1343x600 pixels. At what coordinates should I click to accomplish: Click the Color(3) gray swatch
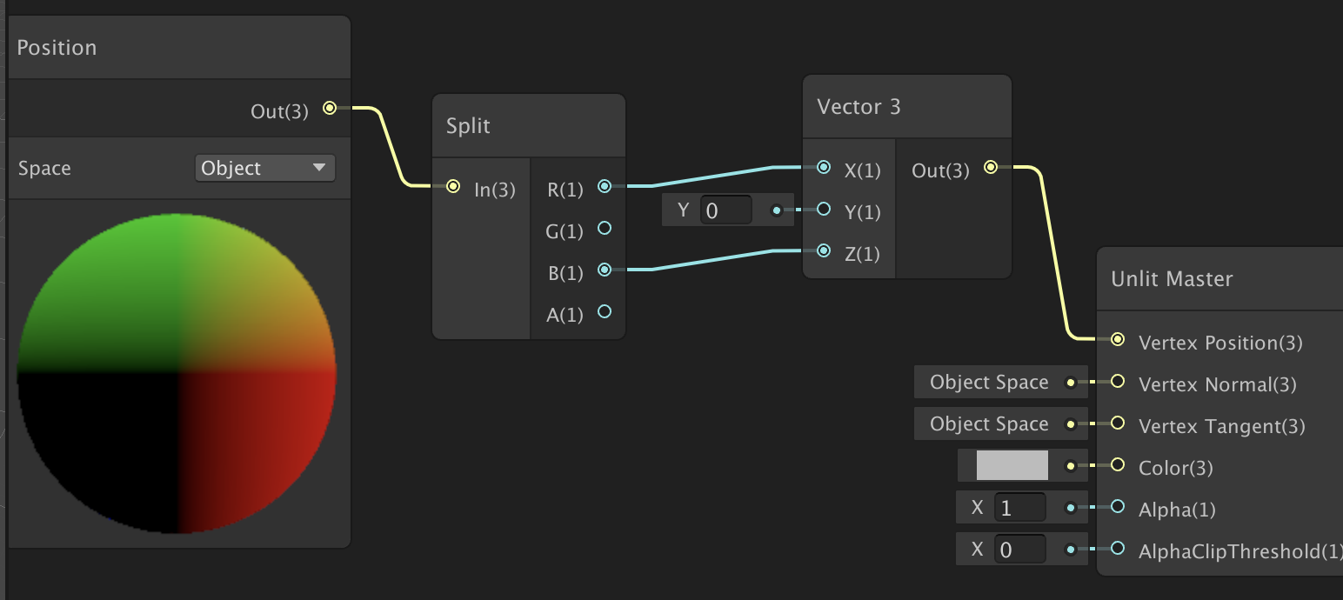point(1012,466)
